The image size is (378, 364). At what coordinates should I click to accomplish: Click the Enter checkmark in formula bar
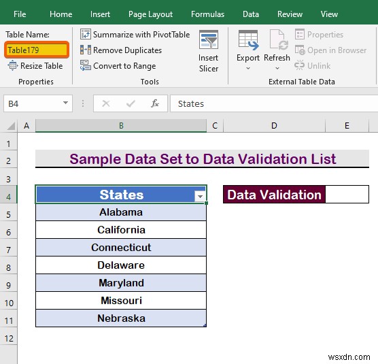(x=131, y=103)
